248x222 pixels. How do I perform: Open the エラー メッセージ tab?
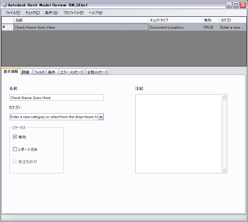coord(72,72)
